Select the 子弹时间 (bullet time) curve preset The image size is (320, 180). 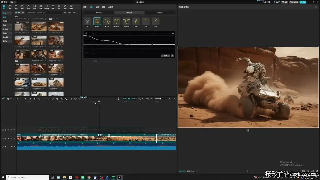[x=126, y=22]
